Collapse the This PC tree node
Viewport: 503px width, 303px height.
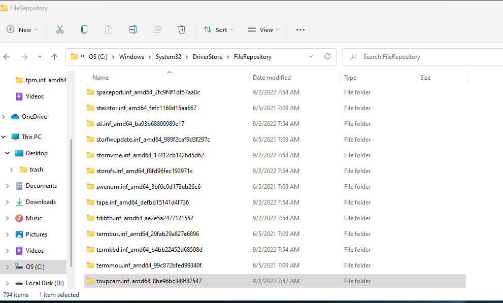(x=4, y=137)
